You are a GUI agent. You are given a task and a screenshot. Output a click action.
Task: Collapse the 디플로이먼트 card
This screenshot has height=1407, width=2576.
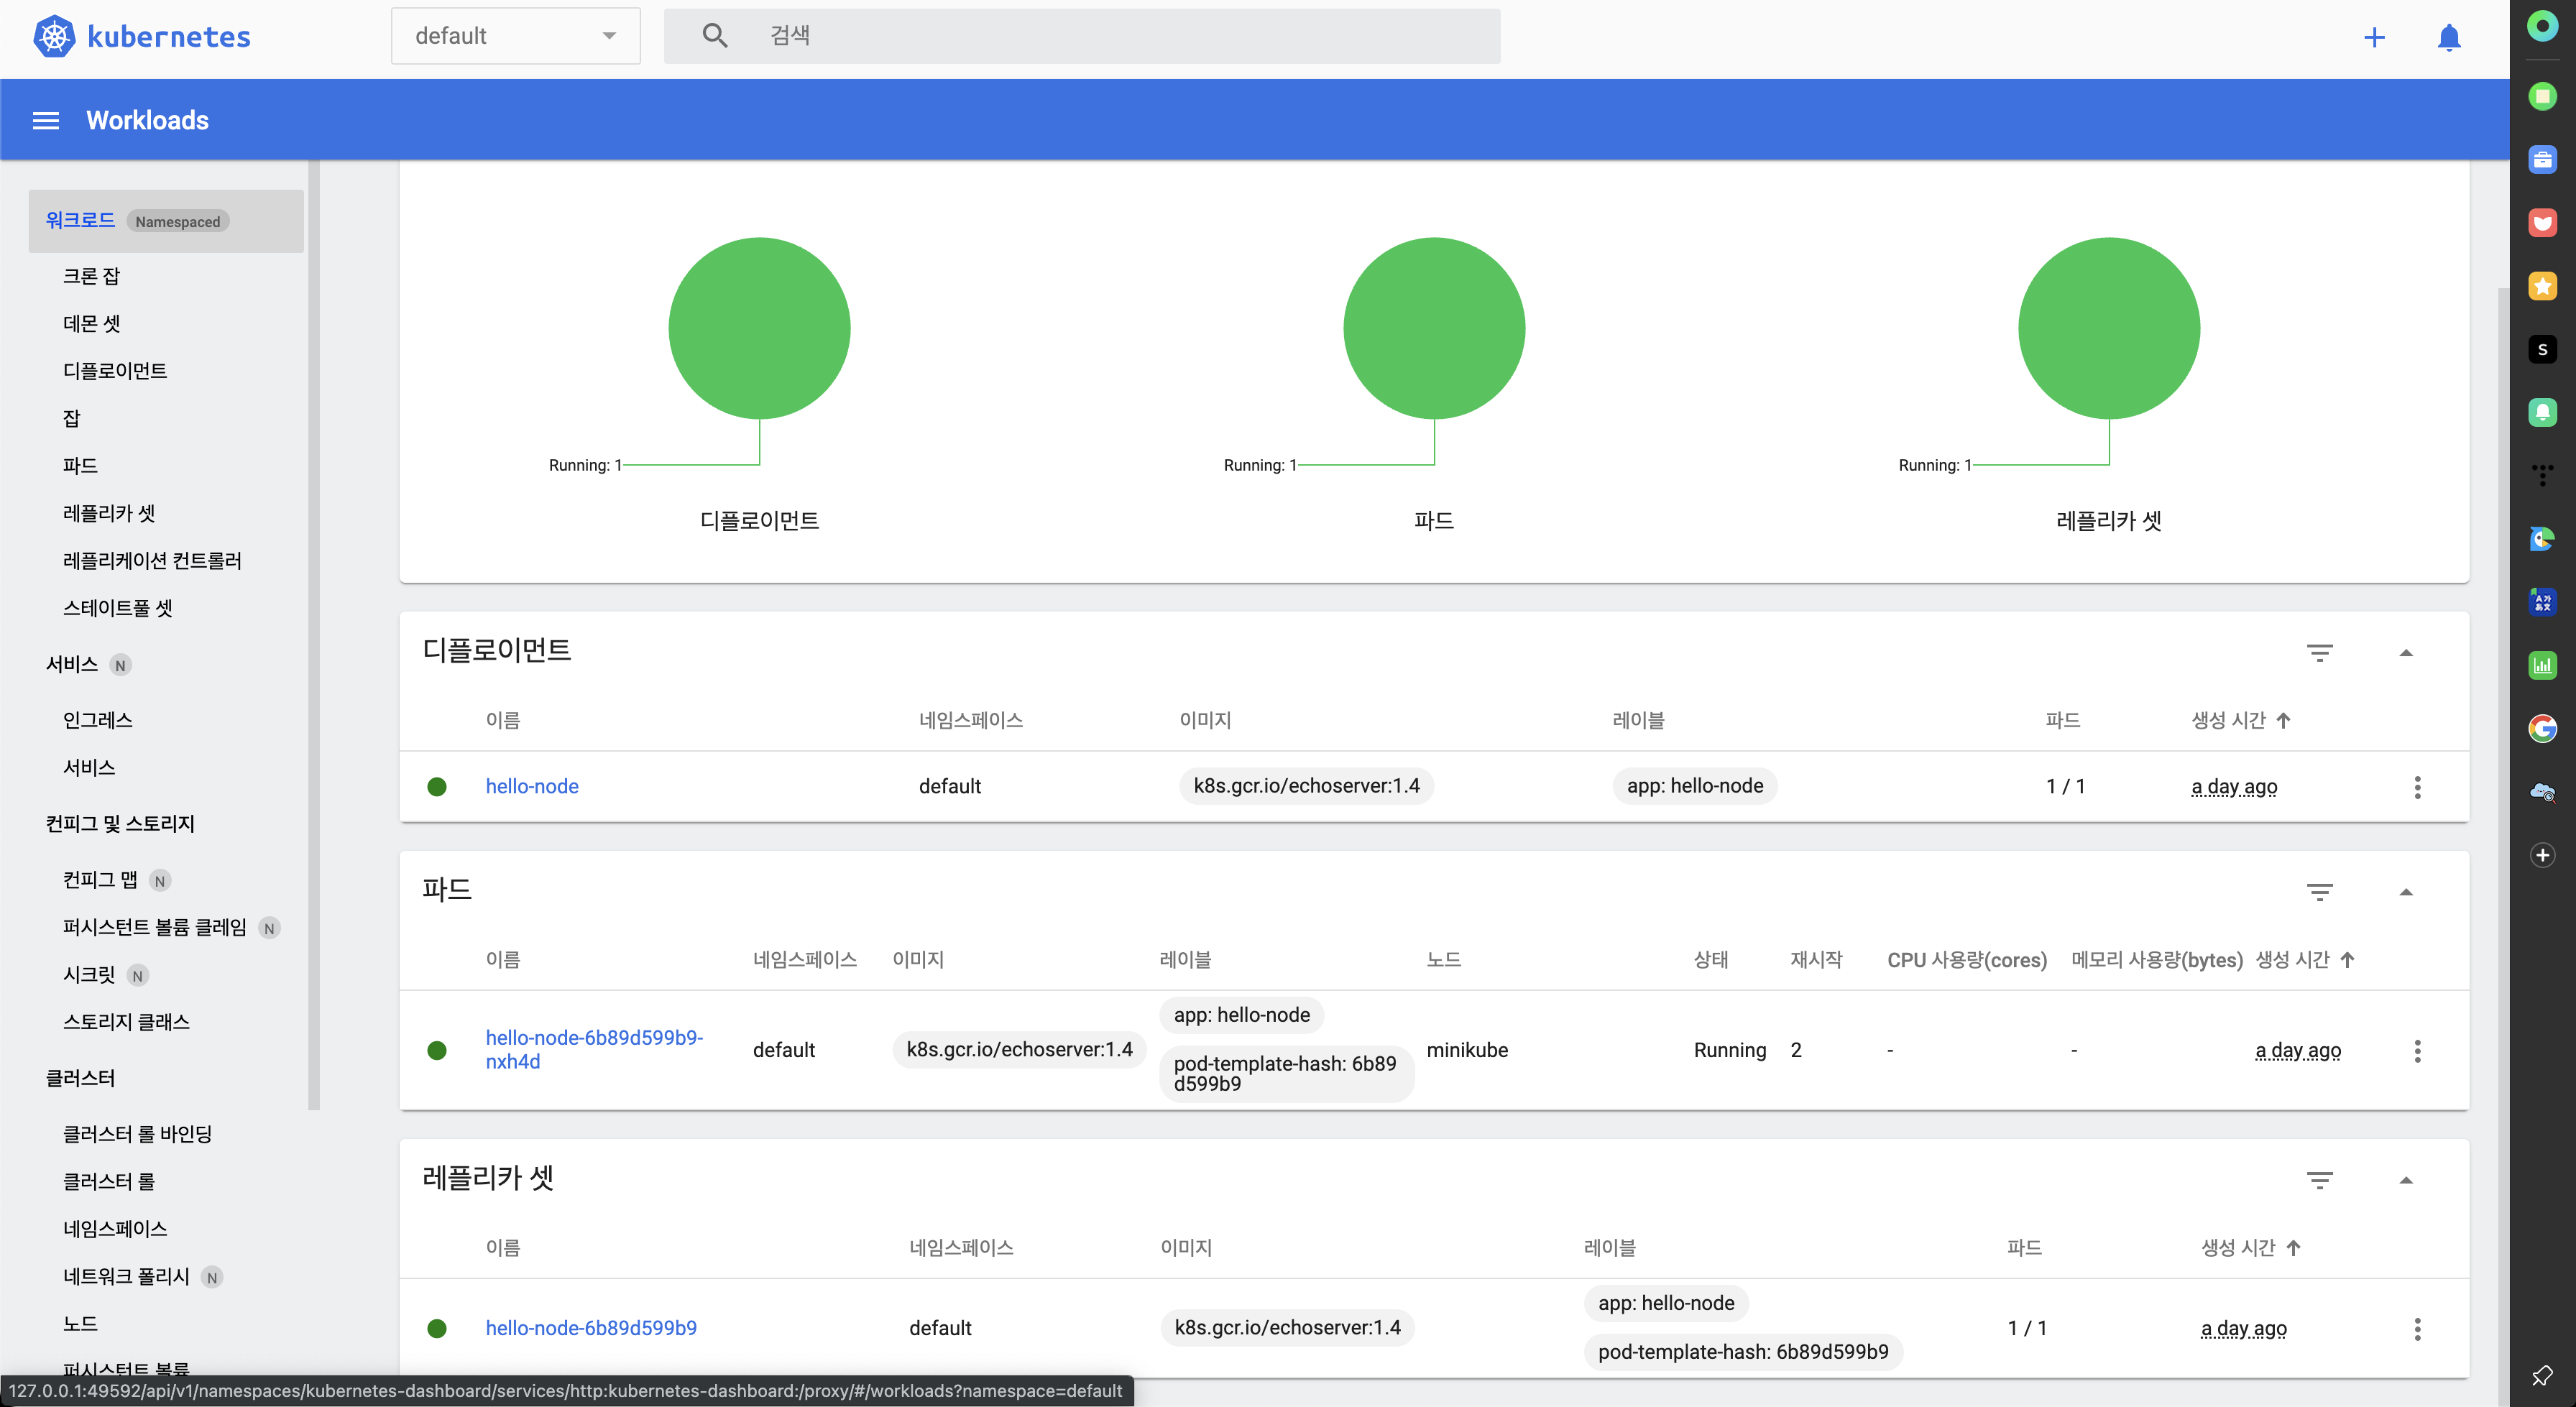[x=2406, y=653]
